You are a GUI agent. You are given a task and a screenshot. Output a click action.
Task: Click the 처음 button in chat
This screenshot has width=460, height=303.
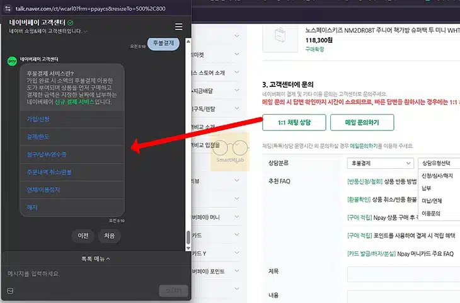[x=109, y=236]
